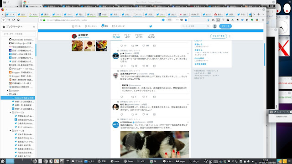Click the Twitter bird logo in the page header
292x164 pixels.
151,26
